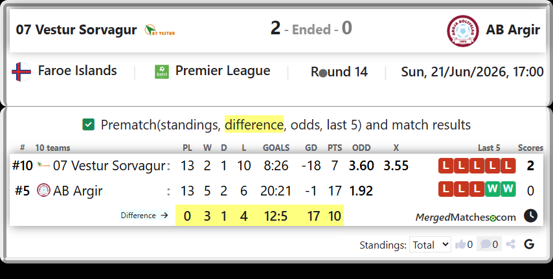The image size is (553, 279).
Task: Select AB Argir in the standings row
Action: [x=78, y=191]
